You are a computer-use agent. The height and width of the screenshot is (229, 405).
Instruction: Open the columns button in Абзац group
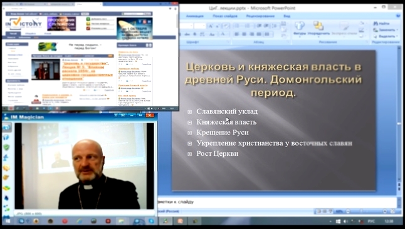[x=268, y=34]
